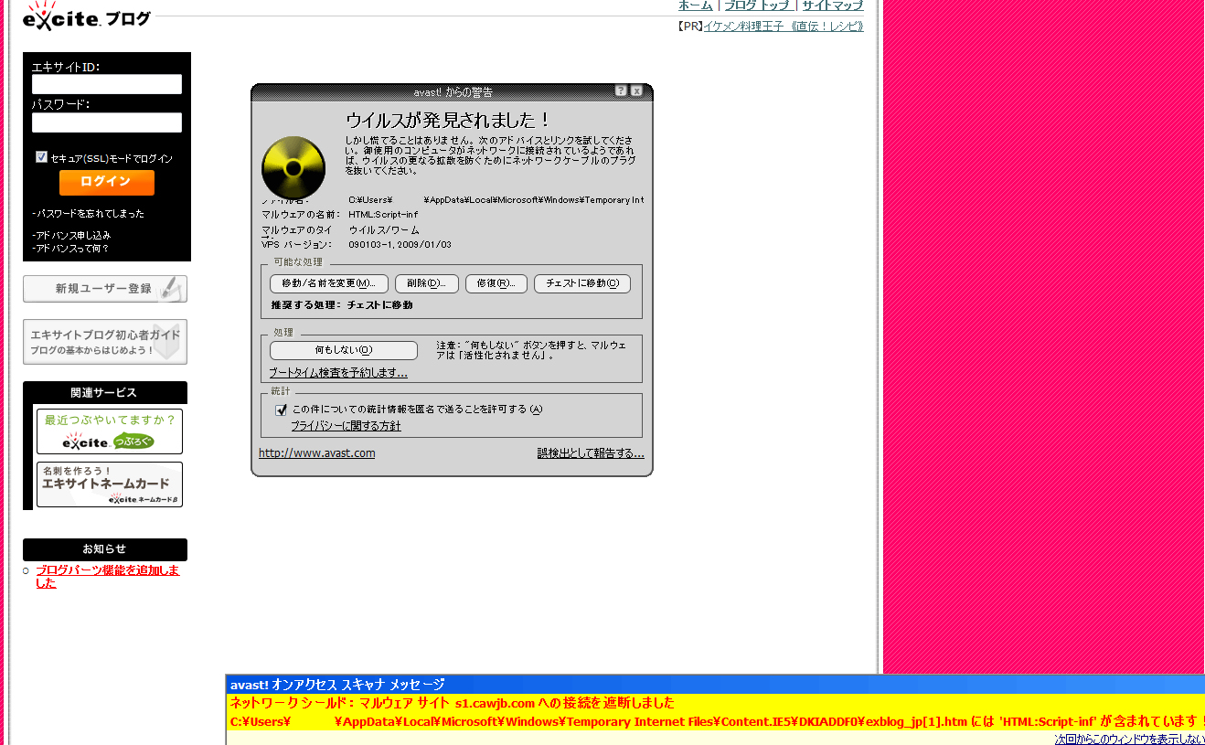Viewport: 1205px width, 745px height.
Task: Click 誤検出として報告する link
Action: click(x=591, y=453)
